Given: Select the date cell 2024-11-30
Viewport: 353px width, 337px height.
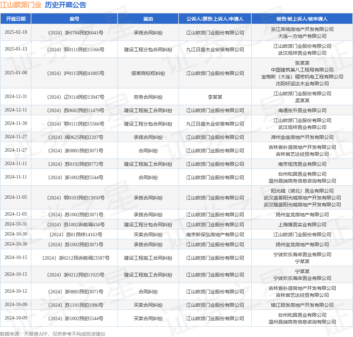Looking at the screenshot, I should coord(16,123).
